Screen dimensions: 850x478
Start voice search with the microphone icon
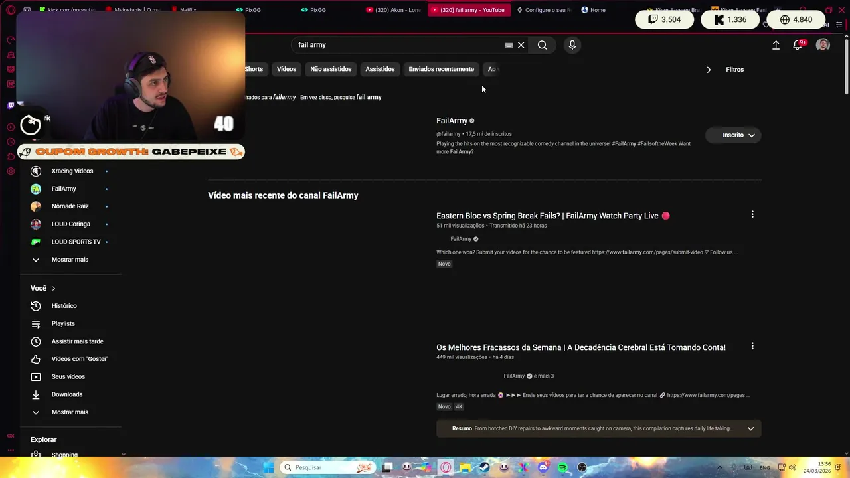pyautogui.click(x=572, y=45)
